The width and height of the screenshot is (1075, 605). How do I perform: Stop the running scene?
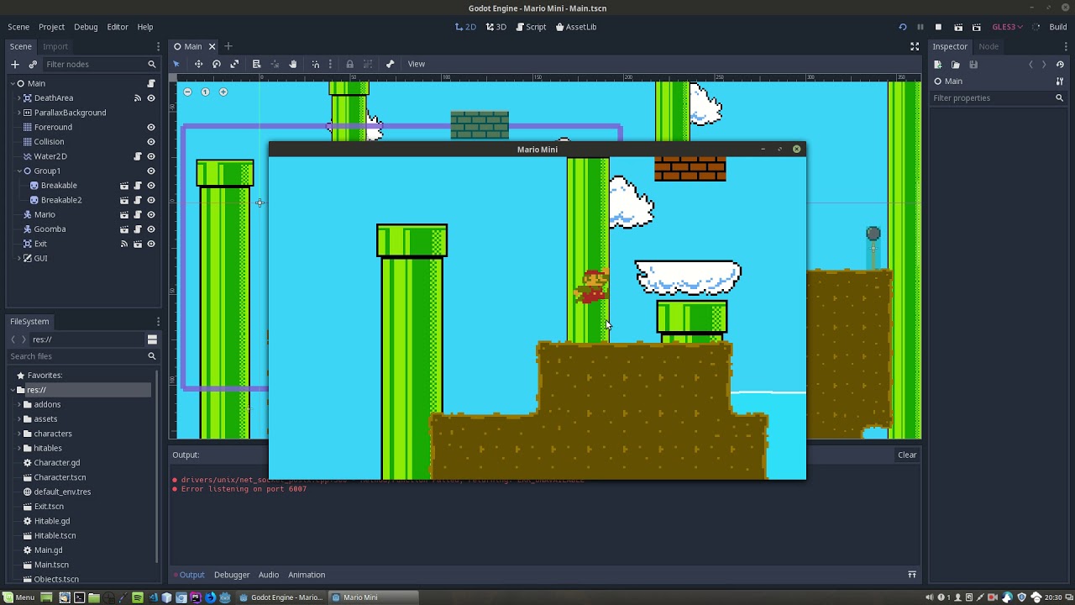pyautogui.click(x=938, y=27)
